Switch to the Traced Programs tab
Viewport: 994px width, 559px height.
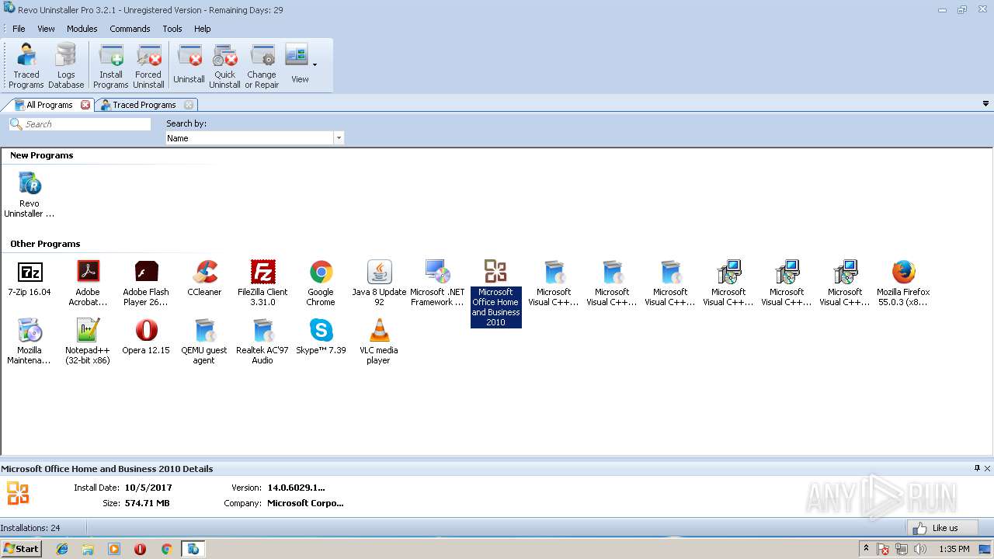pos(144,105)
